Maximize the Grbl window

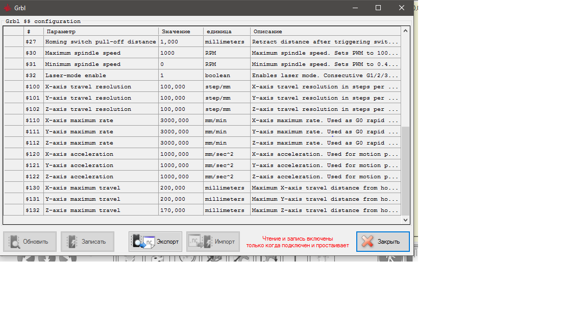(x=378, y=8)
